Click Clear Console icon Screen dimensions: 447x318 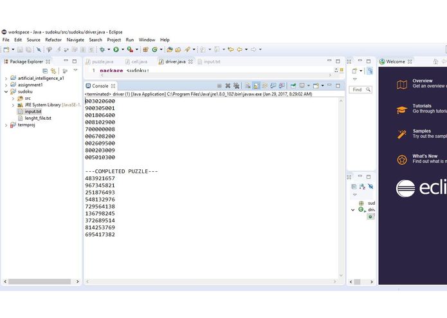248,86
